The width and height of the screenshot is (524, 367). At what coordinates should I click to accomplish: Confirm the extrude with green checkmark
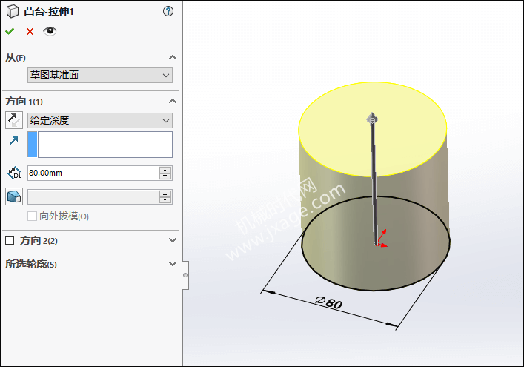[x=10, y=31]
